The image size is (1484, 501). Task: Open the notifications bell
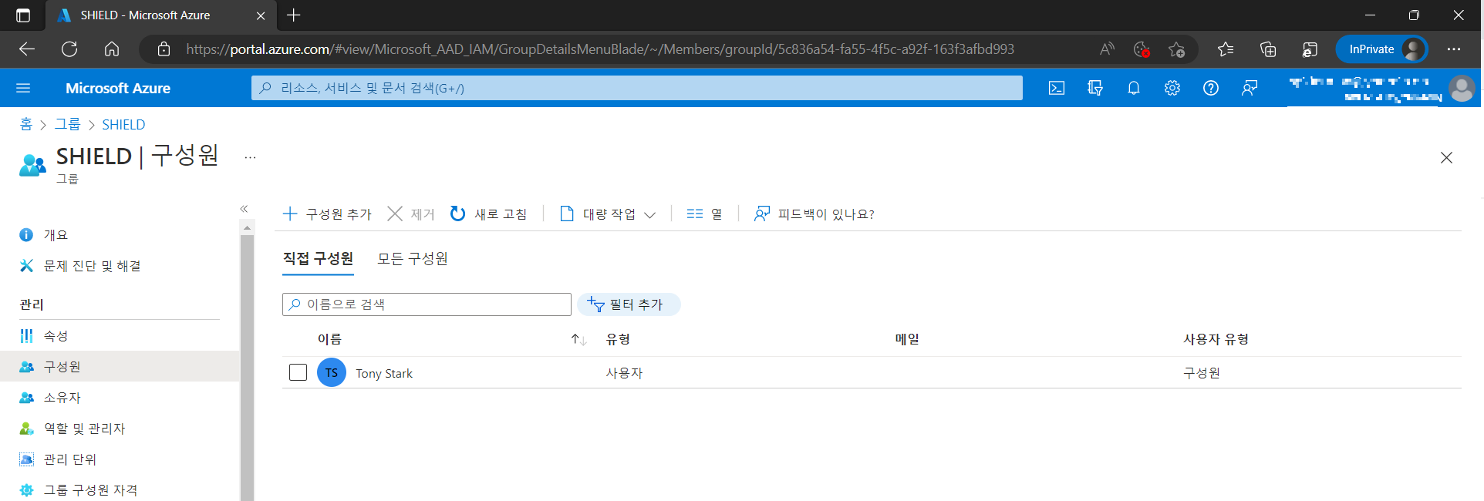point(1134,88)
